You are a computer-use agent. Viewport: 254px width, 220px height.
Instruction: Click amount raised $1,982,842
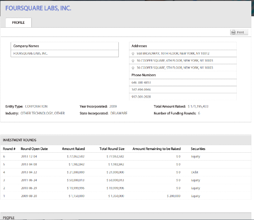[x=76, y=164]
